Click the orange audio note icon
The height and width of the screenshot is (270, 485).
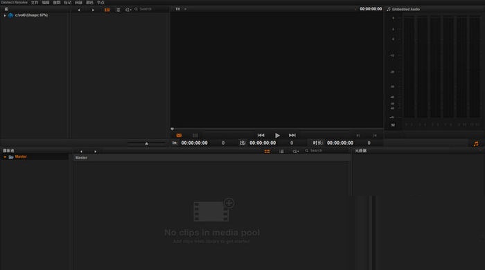coord(476,144)
